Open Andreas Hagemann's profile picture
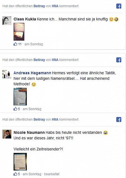The height and width of the screenshot is (178, 126). coord(7,74)
